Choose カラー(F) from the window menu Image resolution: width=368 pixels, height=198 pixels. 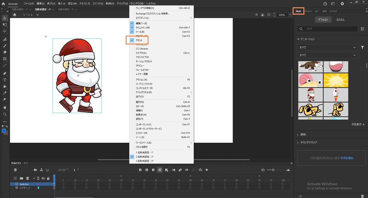(162, 106)
